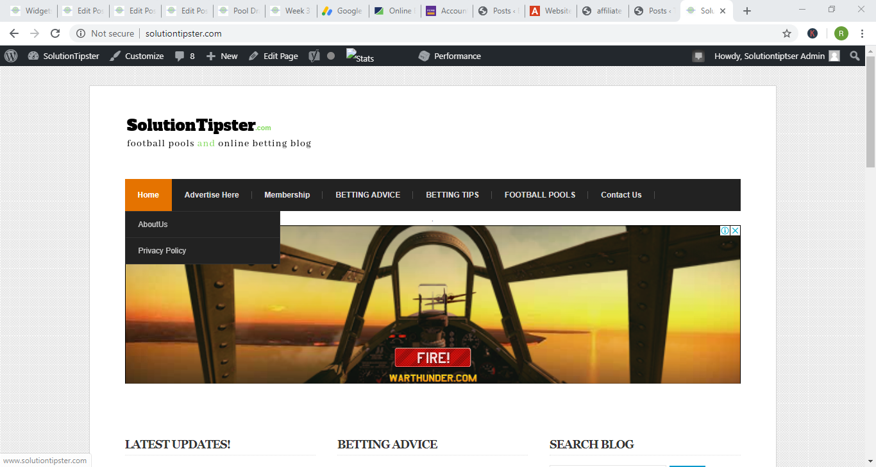Open the Contact Us menu item
876x467 pixels.
pyautogui.click(x=621, y=195)
